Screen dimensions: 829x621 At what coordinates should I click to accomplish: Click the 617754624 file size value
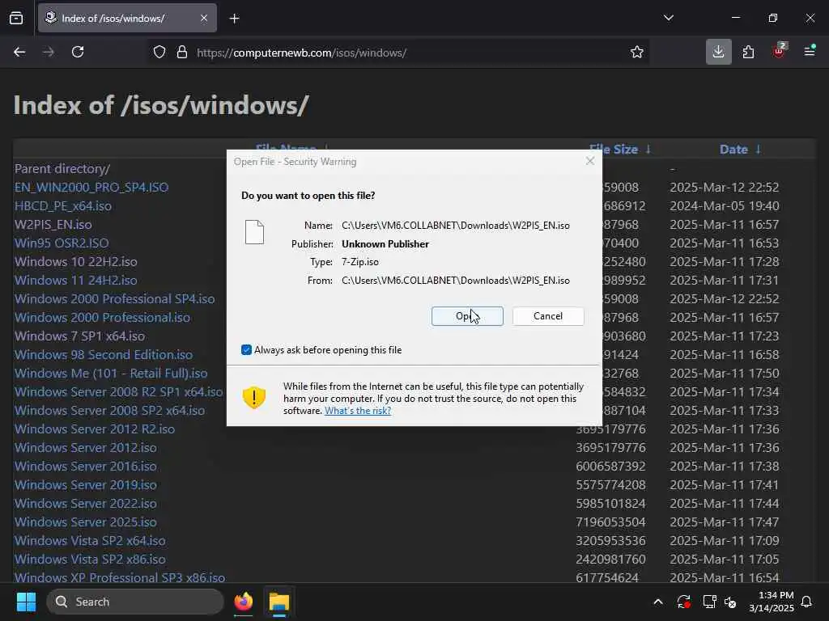click(607, 577)
